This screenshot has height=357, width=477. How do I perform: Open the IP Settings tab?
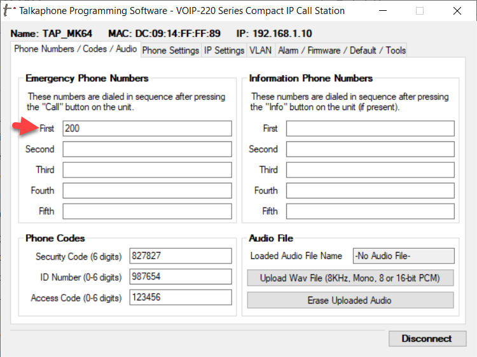coord(224,50)
